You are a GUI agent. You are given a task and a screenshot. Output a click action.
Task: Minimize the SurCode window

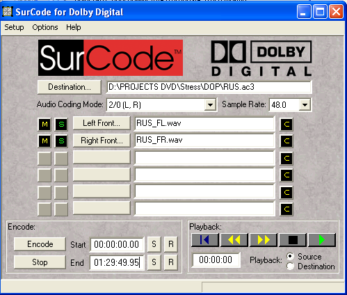(304, 12)
